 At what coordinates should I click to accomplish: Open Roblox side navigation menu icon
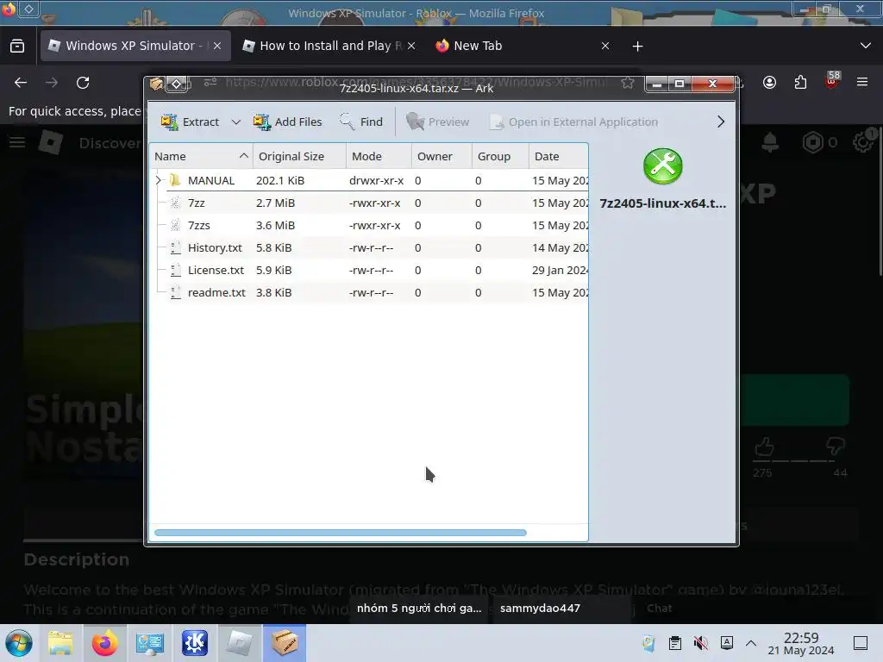click(17, 142)
